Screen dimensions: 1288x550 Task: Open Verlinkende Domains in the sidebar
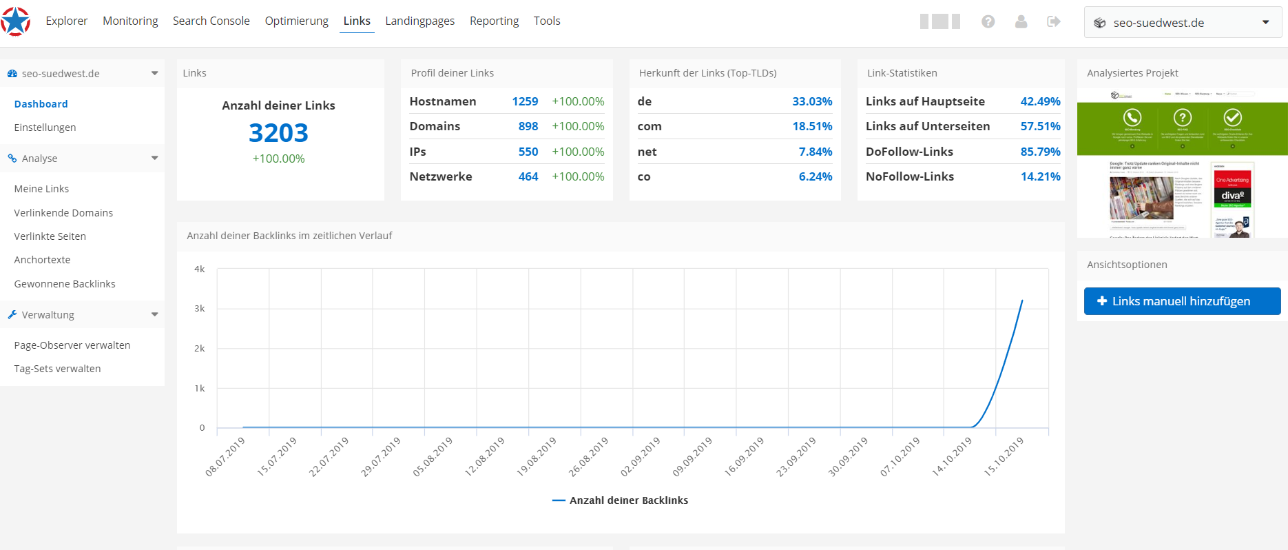[63, 213]
